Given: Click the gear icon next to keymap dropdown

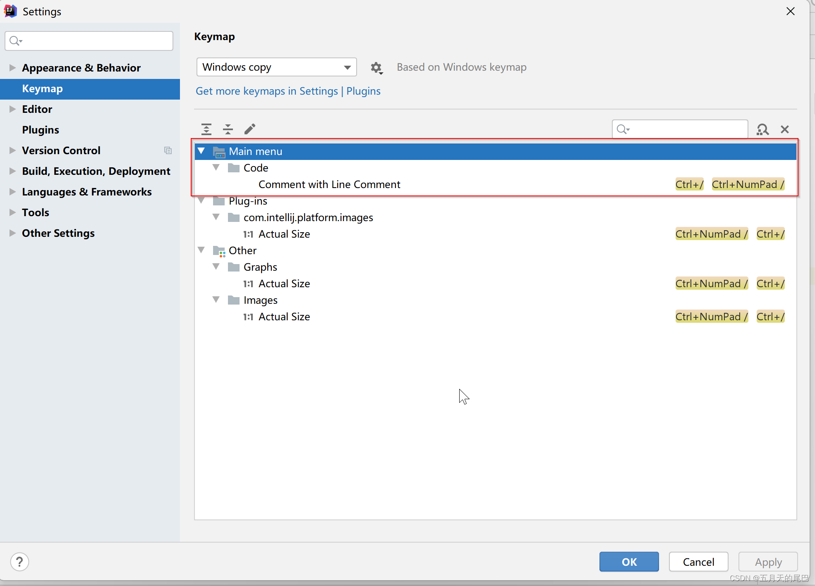Looking at the screenshot, I should (376, 67).
